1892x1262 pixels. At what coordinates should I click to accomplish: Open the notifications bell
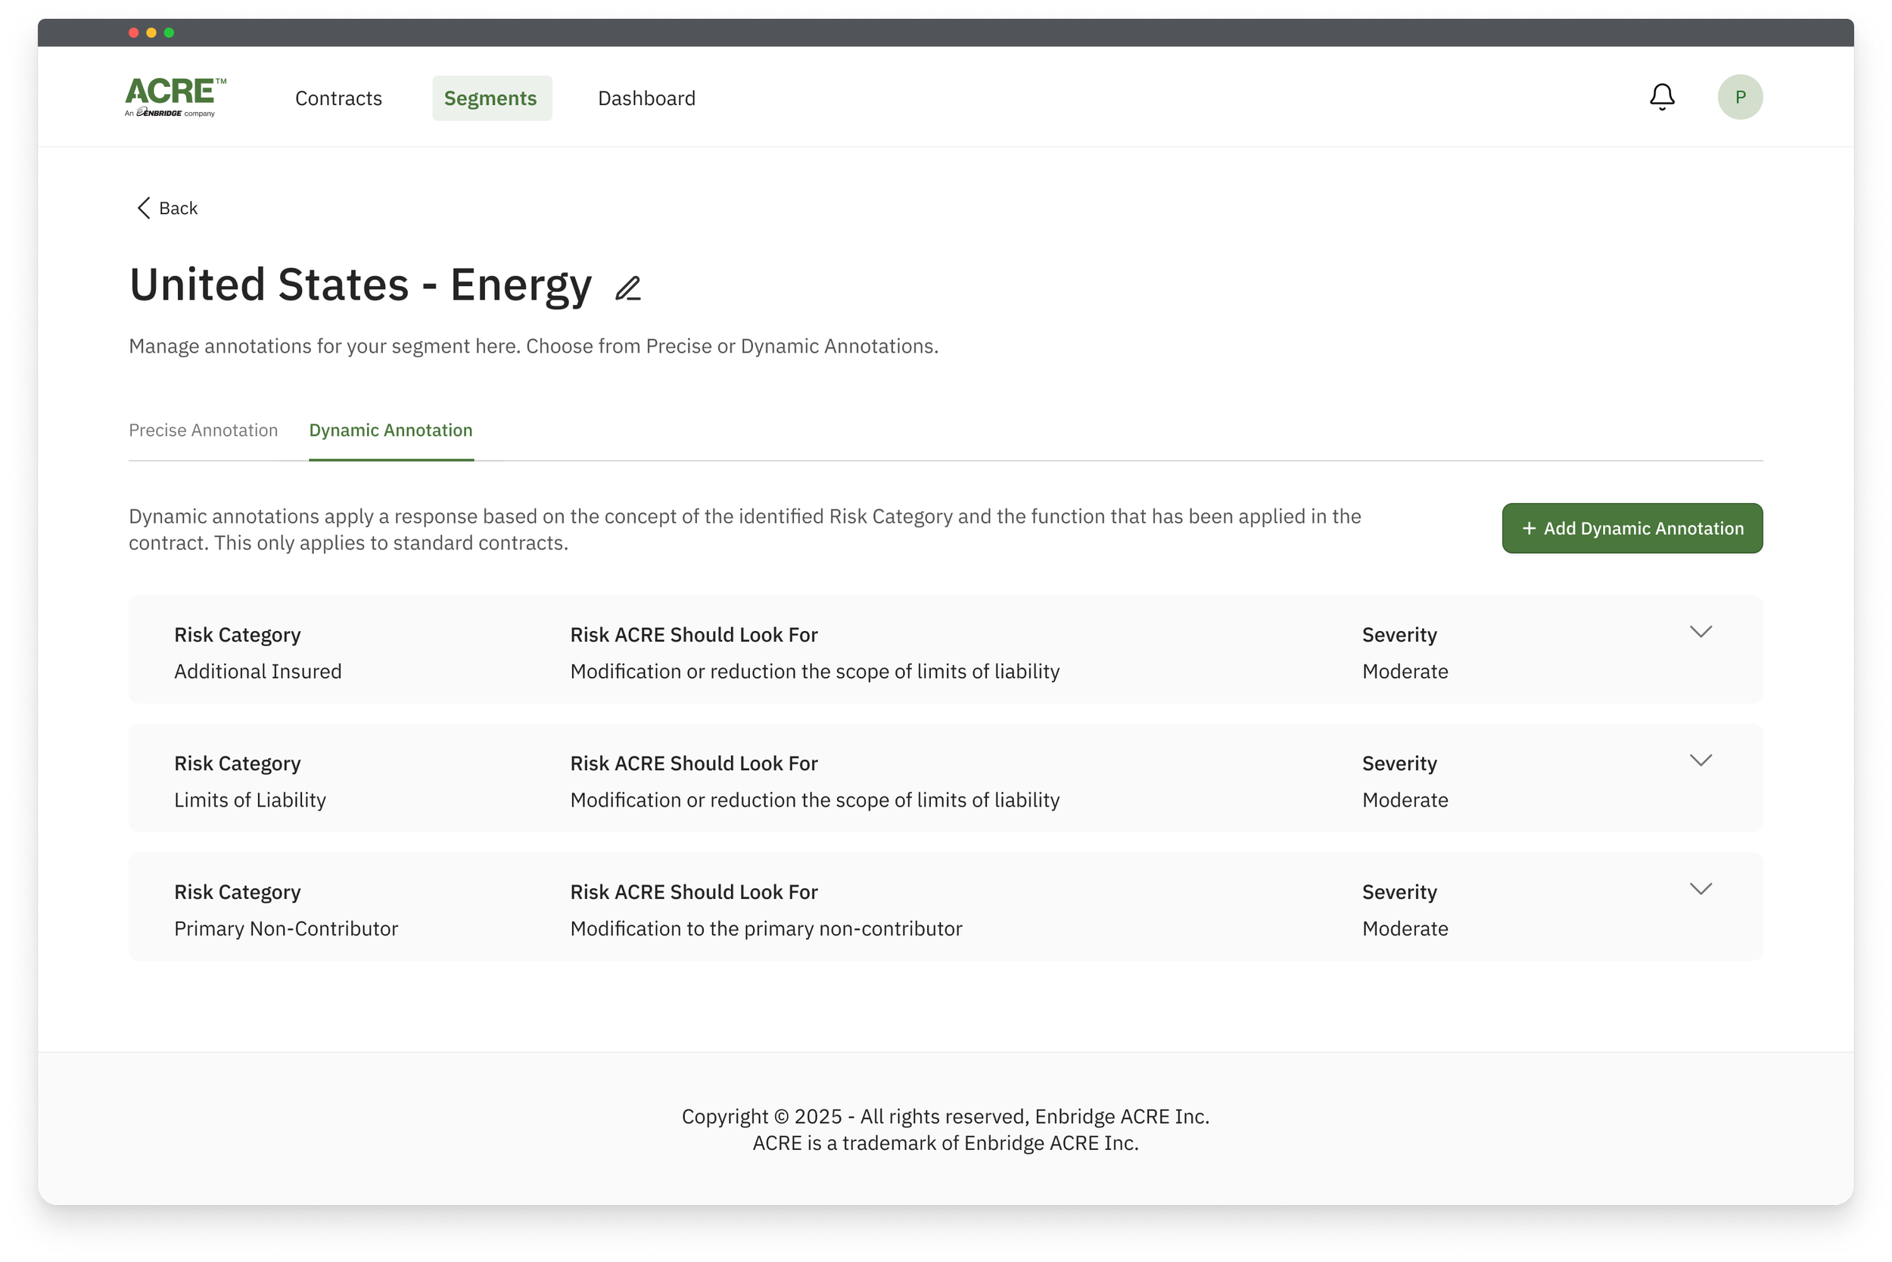[x=1662, y=97]
